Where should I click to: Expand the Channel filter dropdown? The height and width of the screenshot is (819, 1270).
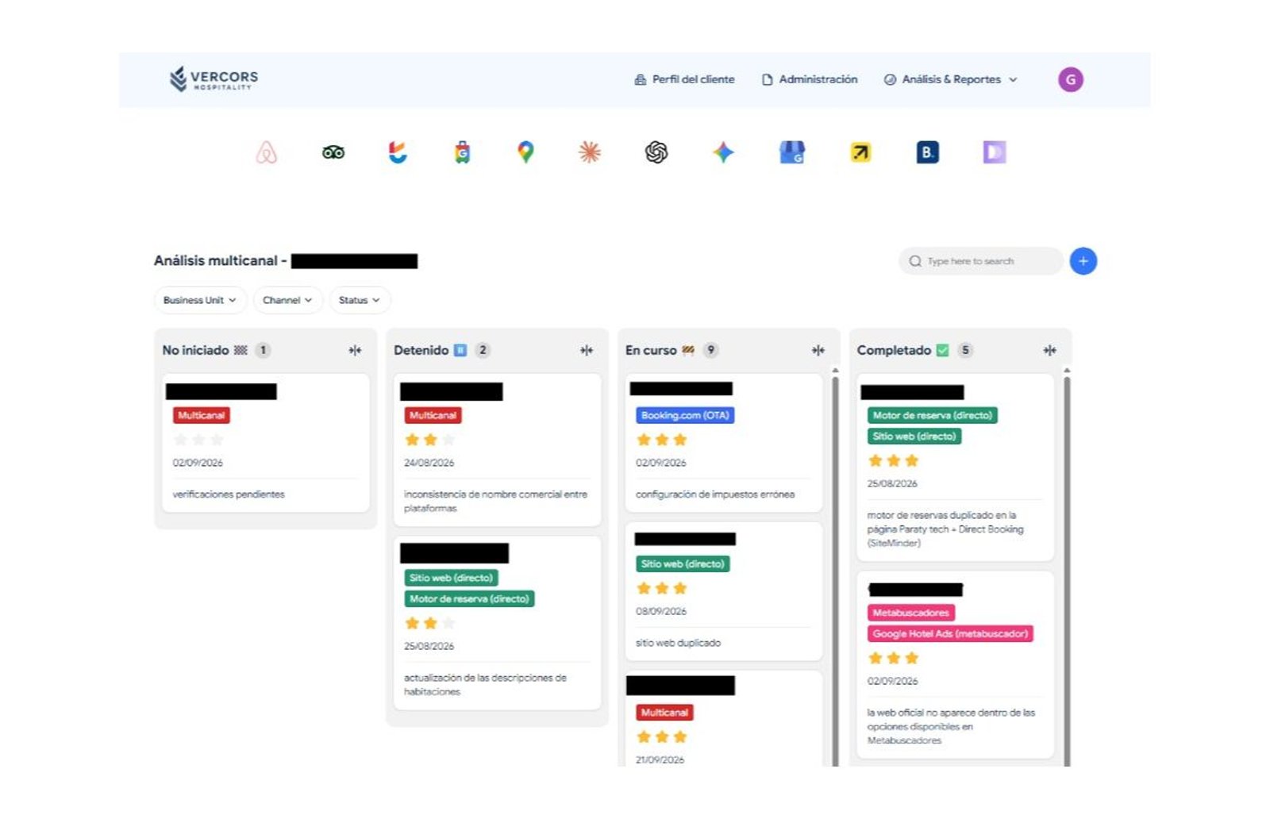287,300
